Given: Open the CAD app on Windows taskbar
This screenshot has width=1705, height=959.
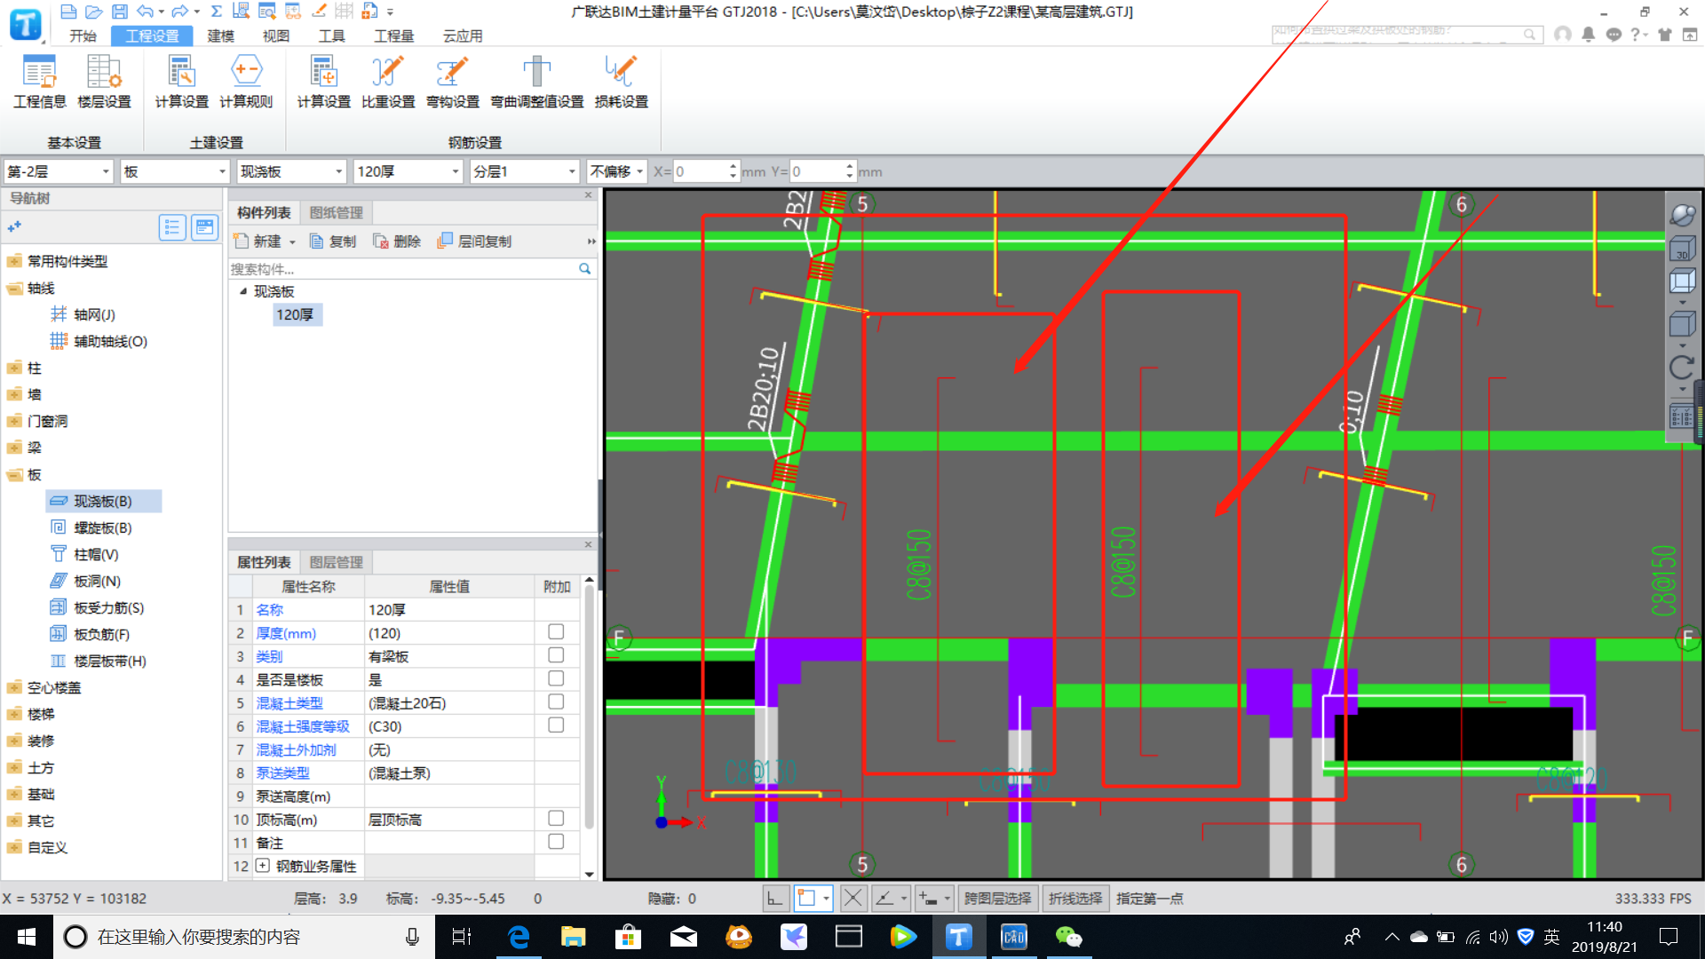Looking at the screenshot, I should [1013, 937].
